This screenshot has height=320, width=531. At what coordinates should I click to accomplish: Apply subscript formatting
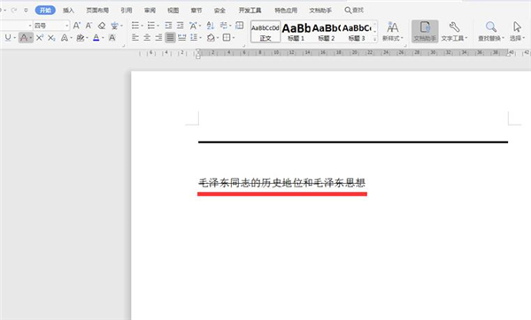[x=51, y=37]
